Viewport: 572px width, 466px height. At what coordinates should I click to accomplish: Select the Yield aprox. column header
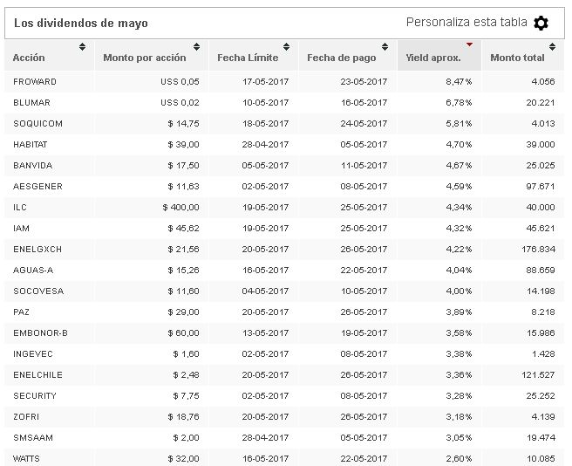[439, 55]
